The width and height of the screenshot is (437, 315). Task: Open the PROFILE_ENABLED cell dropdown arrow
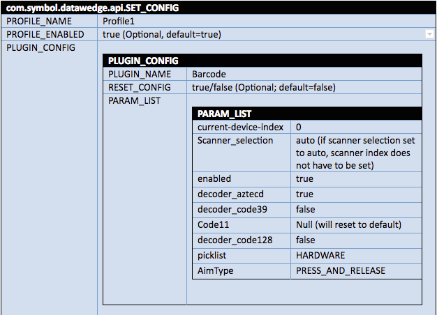tap(429, 34)
